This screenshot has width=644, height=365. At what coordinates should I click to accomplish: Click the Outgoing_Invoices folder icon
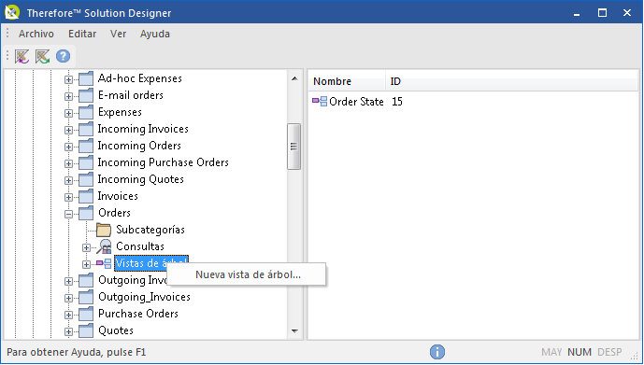pyautogui.click(x=86, y=298)
